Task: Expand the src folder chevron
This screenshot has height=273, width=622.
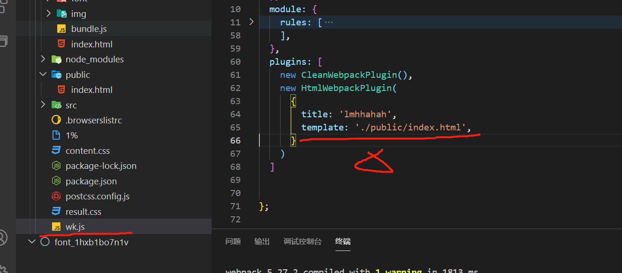Action: coord(43,105)
